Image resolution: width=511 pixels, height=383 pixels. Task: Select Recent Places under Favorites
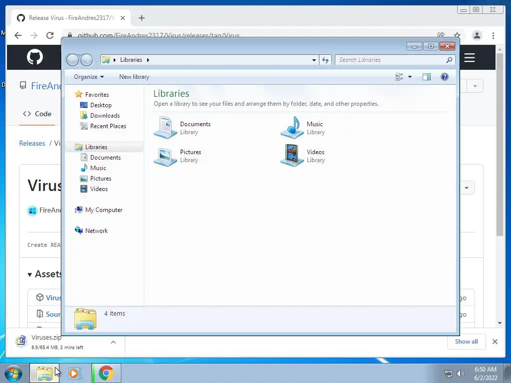(108, 126)
